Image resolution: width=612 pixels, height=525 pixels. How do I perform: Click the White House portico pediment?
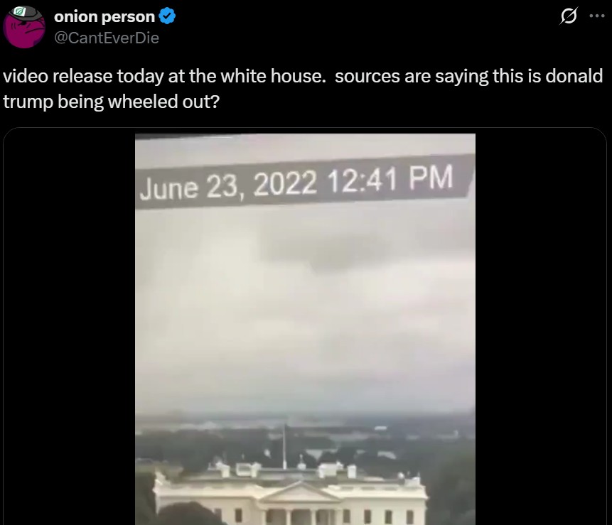(299, 492)
